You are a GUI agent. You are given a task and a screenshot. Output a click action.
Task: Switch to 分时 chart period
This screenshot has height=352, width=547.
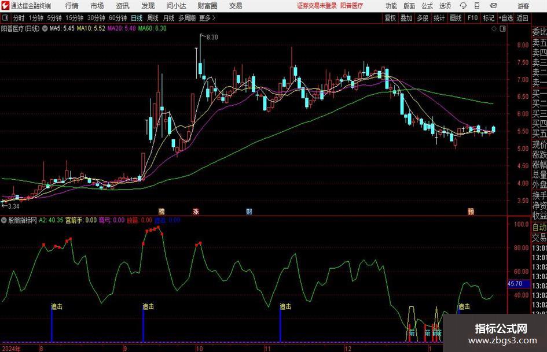[x=19, y=18]
